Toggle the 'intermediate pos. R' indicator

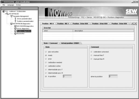tap(46, 73)
